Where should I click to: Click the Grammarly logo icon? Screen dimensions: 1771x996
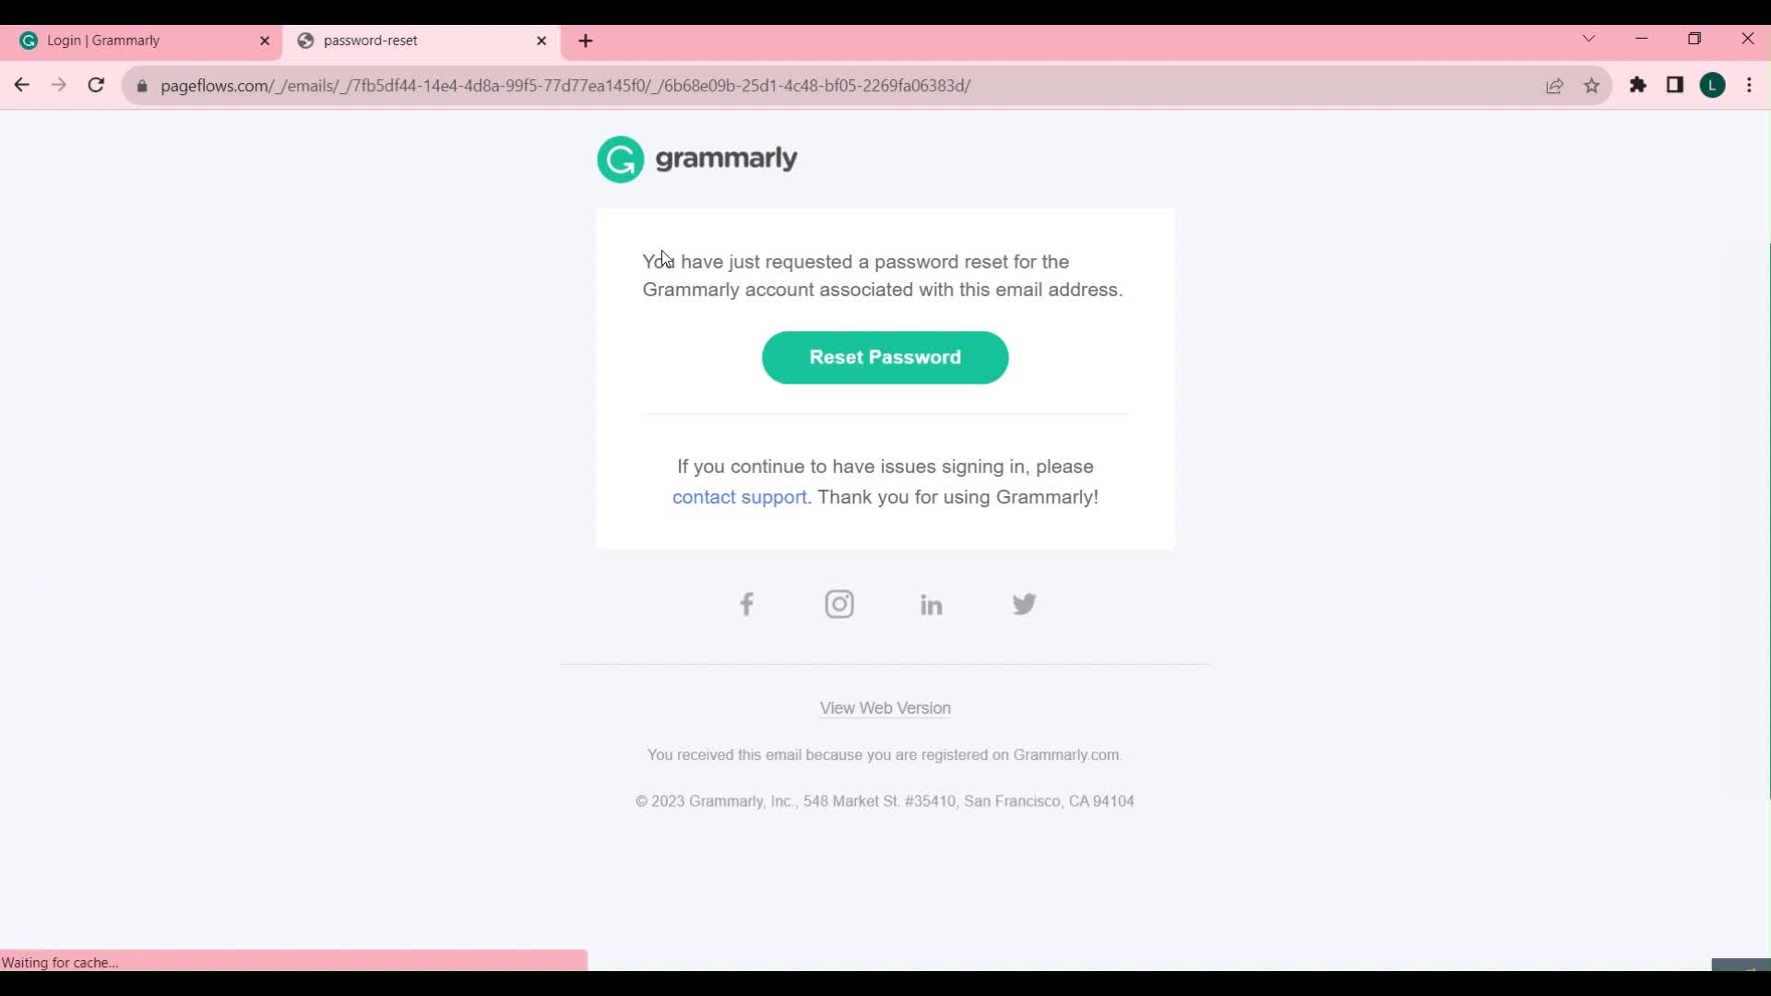(622, 160)
